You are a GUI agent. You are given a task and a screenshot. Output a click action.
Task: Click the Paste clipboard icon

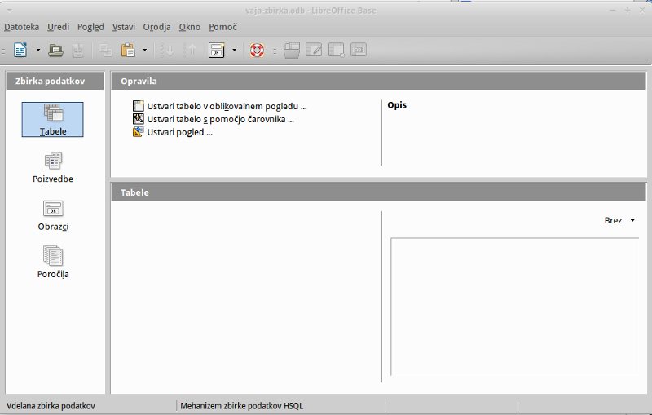tap(128, 51)
